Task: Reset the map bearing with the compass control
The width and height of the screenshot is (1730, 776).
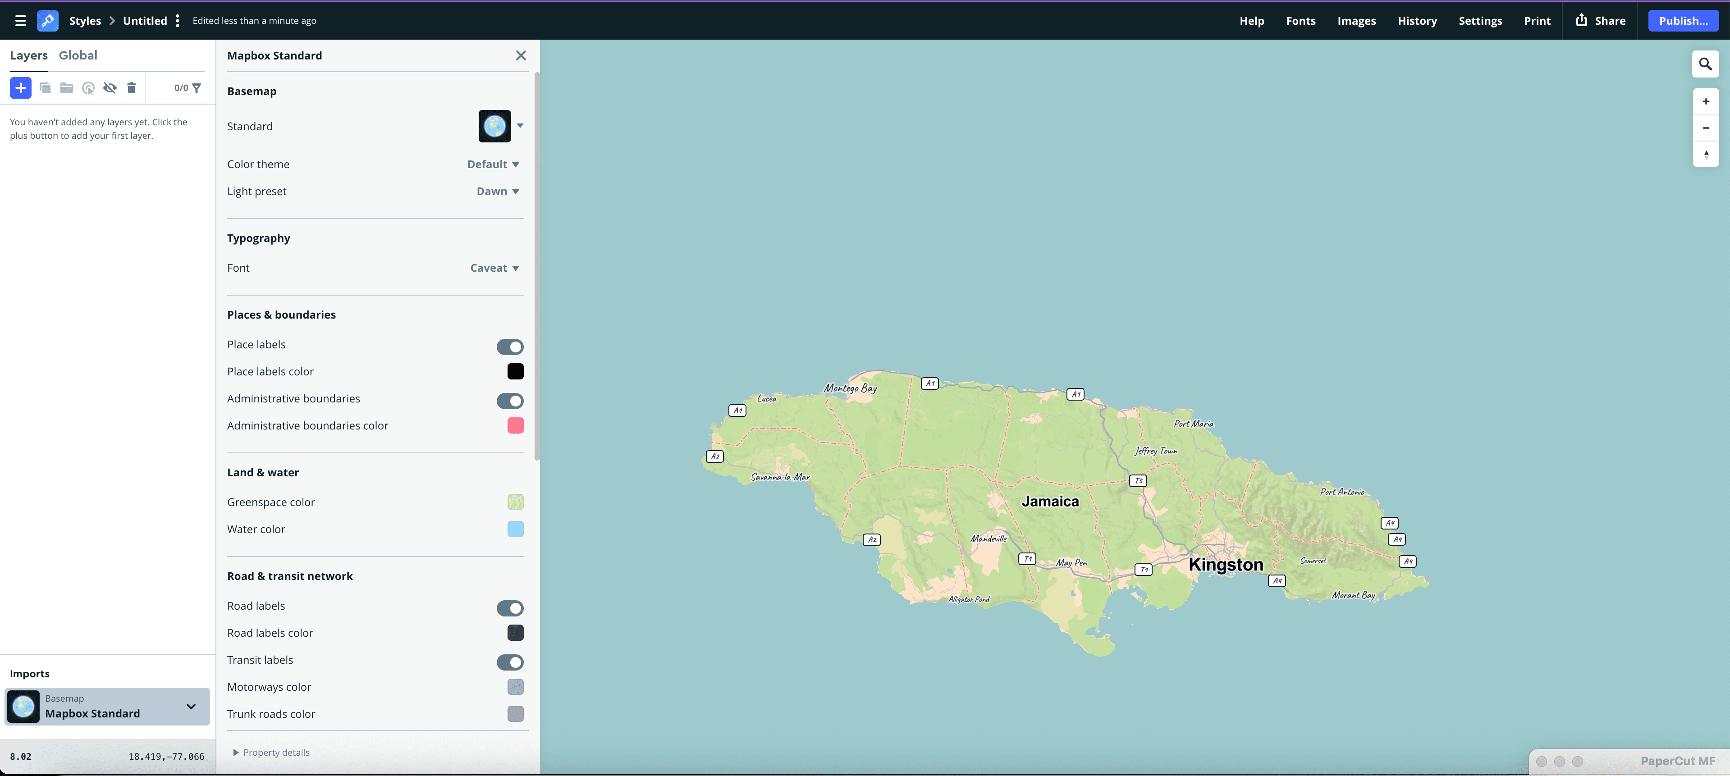Action: (1705, 155)
